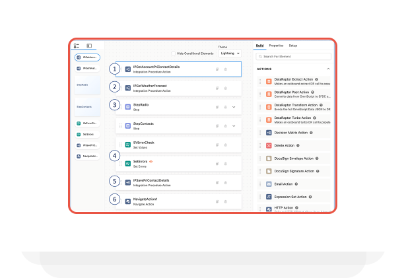The image size is (406, 278).
Task: Show info for Expression Set Action
Action: 310,197
